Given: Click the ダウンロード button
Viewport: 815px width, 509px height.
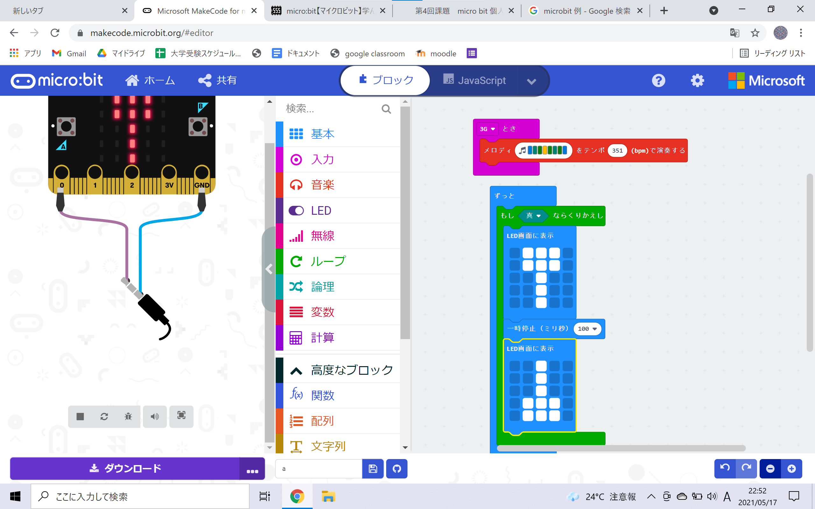Looking at the screenshot, I should [125, 468].
